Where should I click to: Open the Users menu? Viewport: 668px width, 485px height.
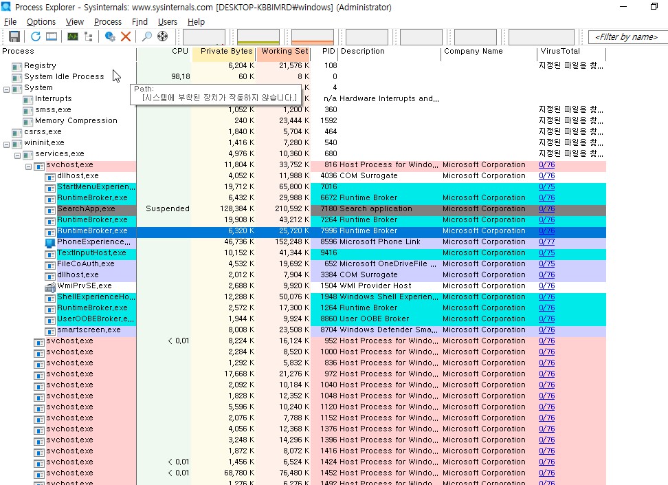(168, 22)
